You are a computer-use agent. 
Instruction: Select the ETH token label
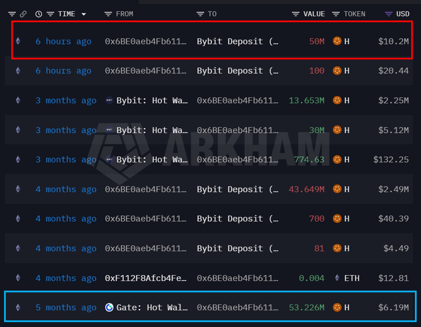(x=352, y=278)
